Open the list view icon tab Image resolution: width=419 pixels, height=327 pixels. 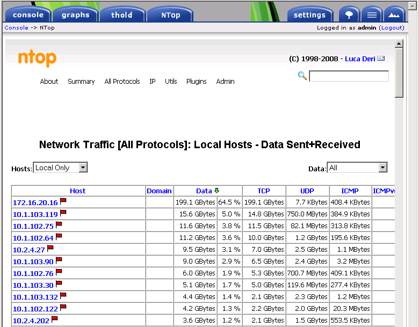tap(372, 14)
